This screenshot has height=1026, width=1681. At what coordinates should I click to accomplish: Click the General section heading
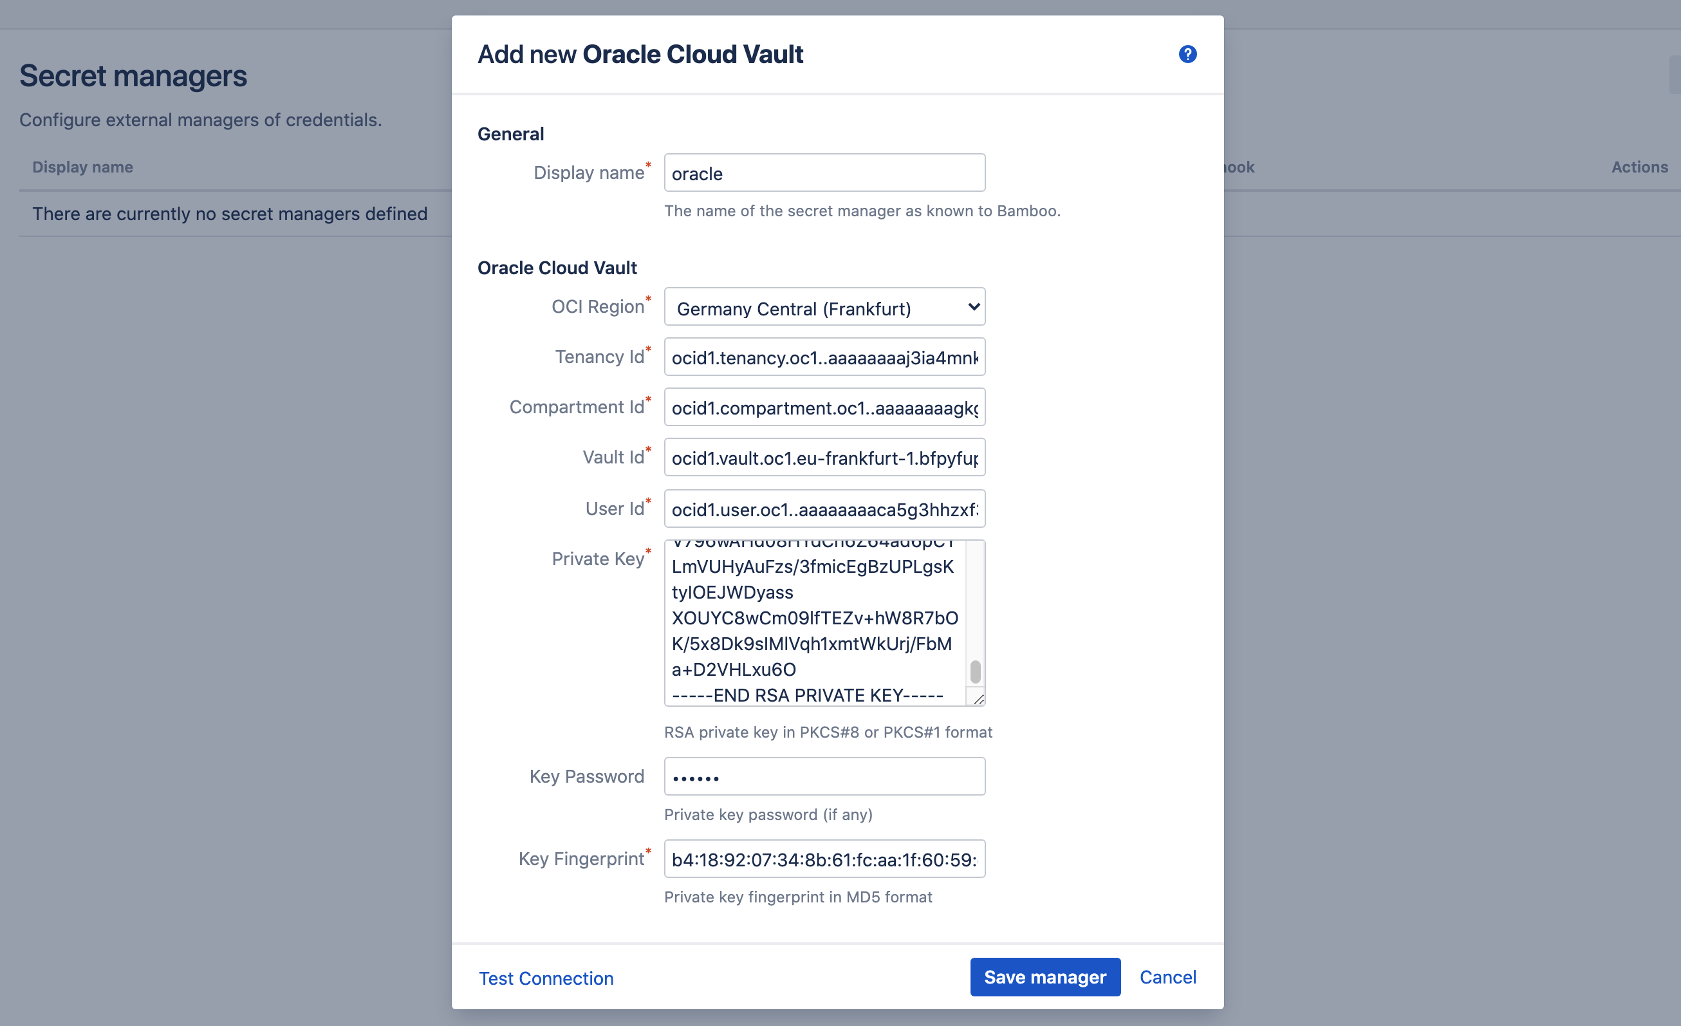click(x=510, y=134)
